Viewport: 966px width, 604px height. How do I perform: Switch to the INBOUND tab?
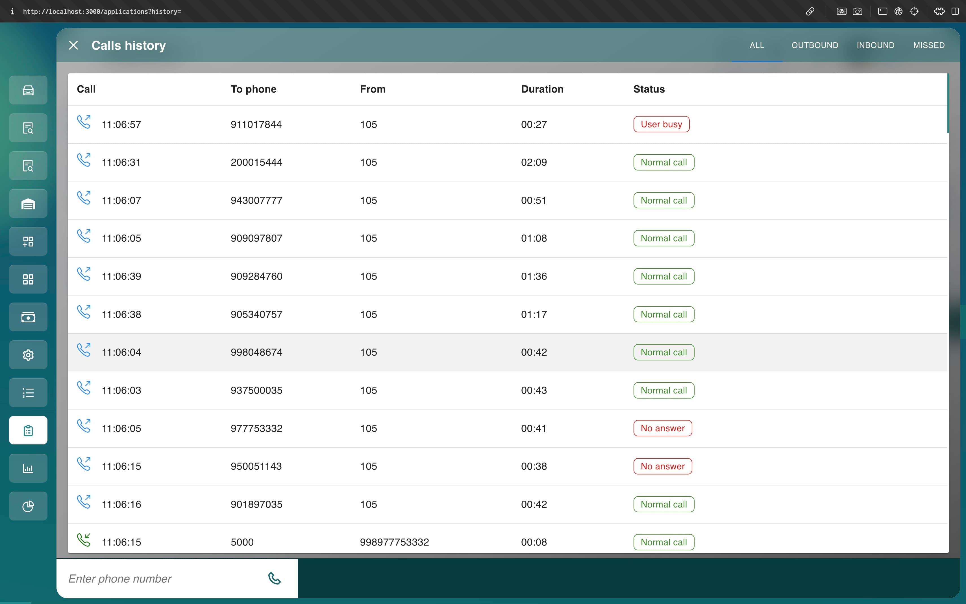pos(875,45)
